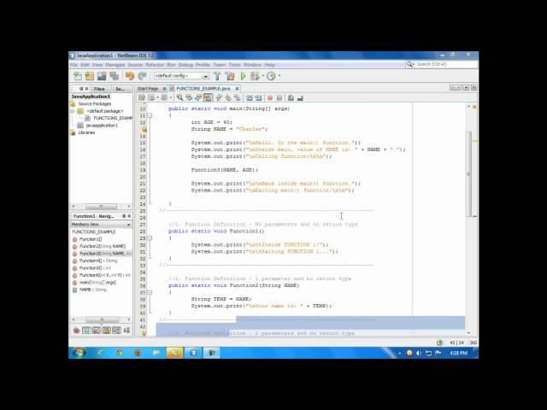Click the Debug Project toolbar icon
The height and width of the screenshot is (410, 547).
[x=255, y=76]
